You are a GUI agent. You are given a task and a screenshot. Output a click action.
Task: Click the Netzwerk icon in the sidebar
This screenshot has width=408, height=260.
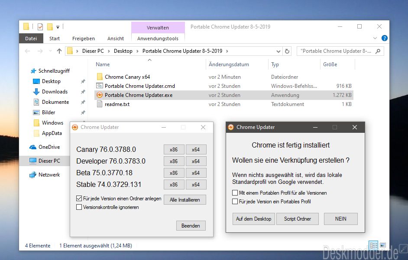(33, 175)
